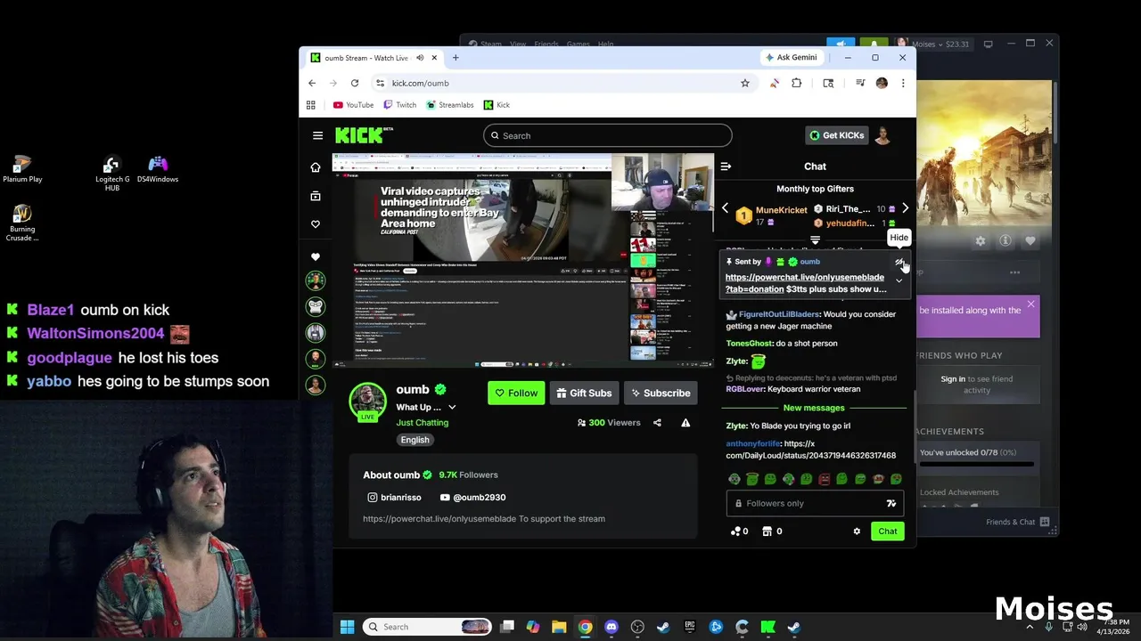The width and height of the screenshot is (1141, 641).
Task: Open a new Chrome tab
Action: tap(456, 58)
